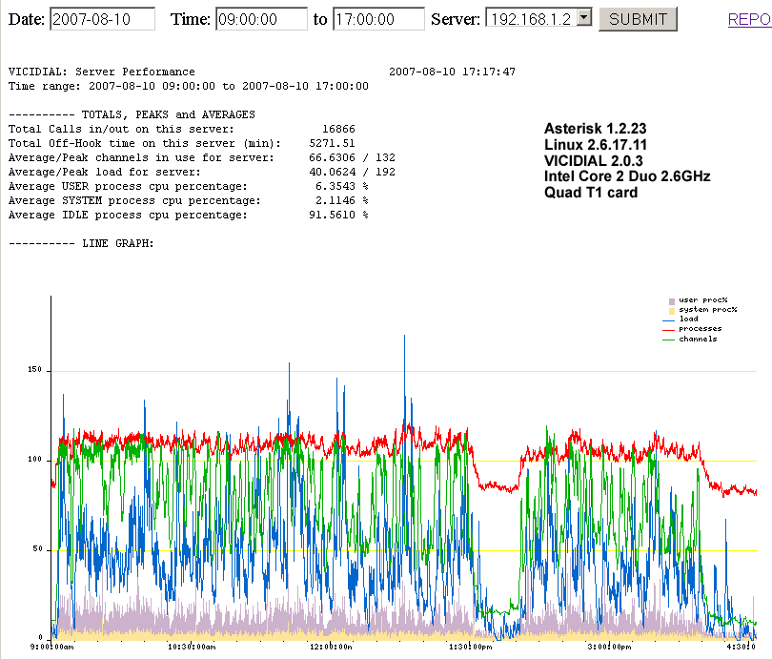Click the Date input field
The width and height of the screenshot is (772, 659).
click(102, 19)
